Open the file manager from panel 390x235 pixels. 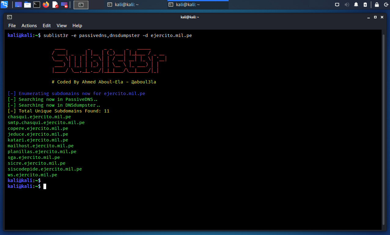(x=28, y=5)
